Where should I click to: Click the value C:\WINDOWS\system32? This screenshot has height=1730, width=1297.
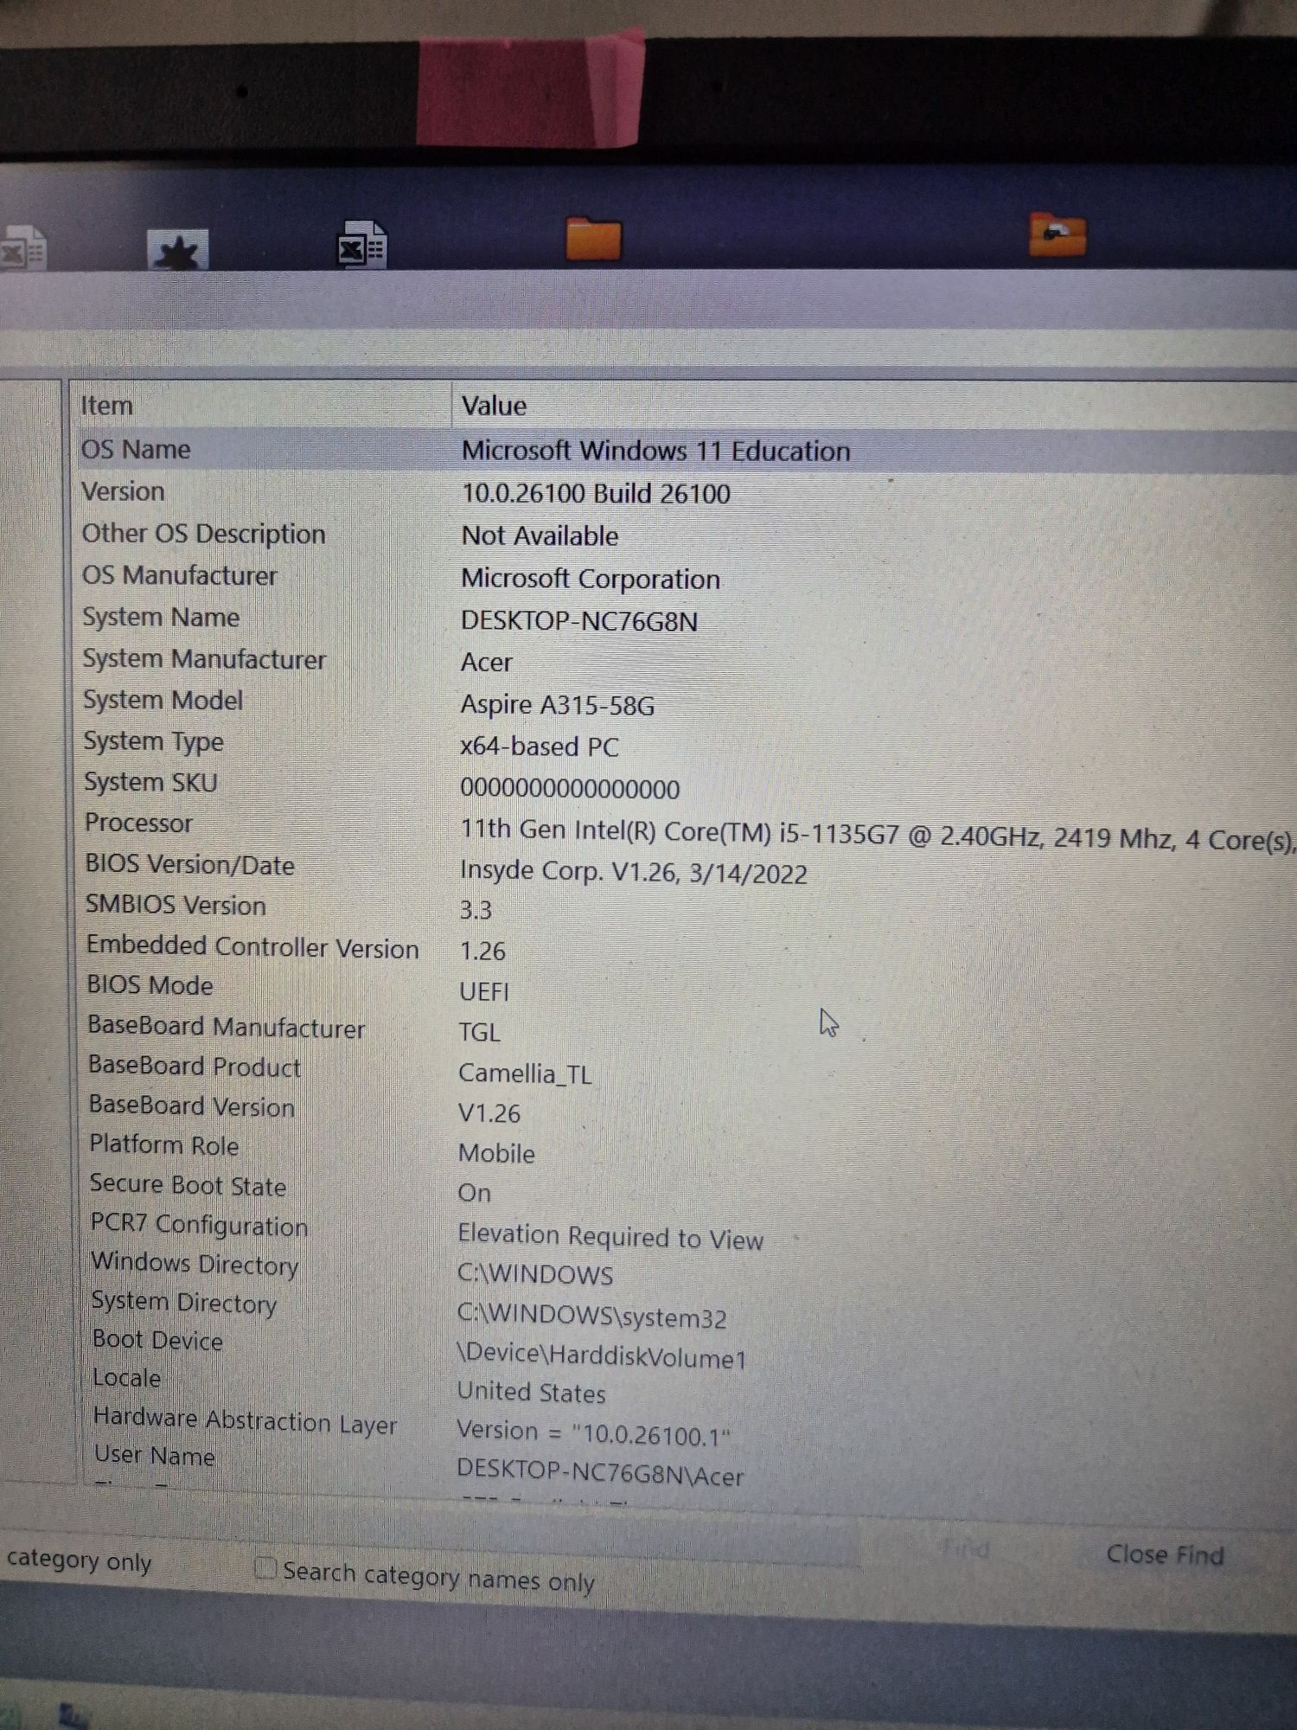click(592, 1316)
